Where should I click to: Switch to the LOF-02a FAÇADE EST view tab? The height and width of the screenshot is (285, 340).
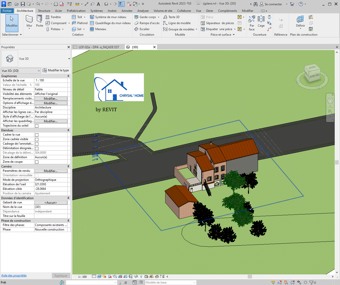point(99,47)
